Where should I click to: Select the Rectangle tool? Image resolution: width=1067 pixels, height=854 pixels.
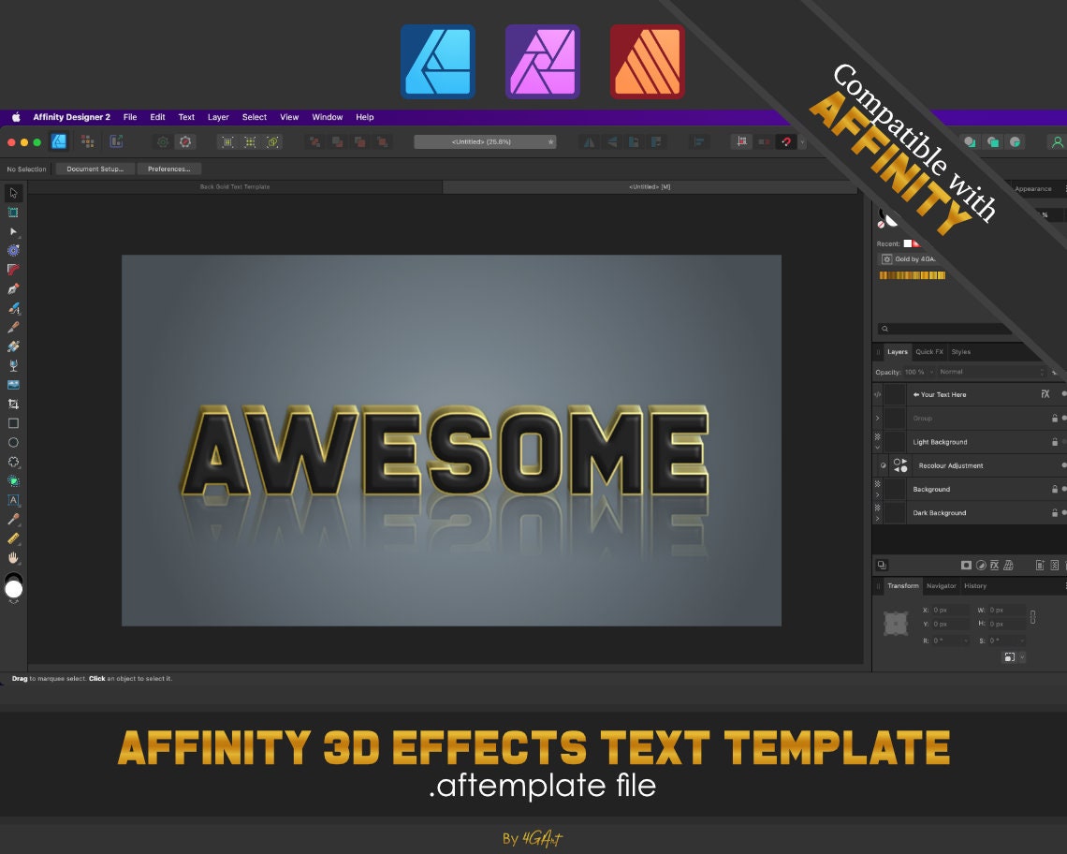click(x=13, y=424)
